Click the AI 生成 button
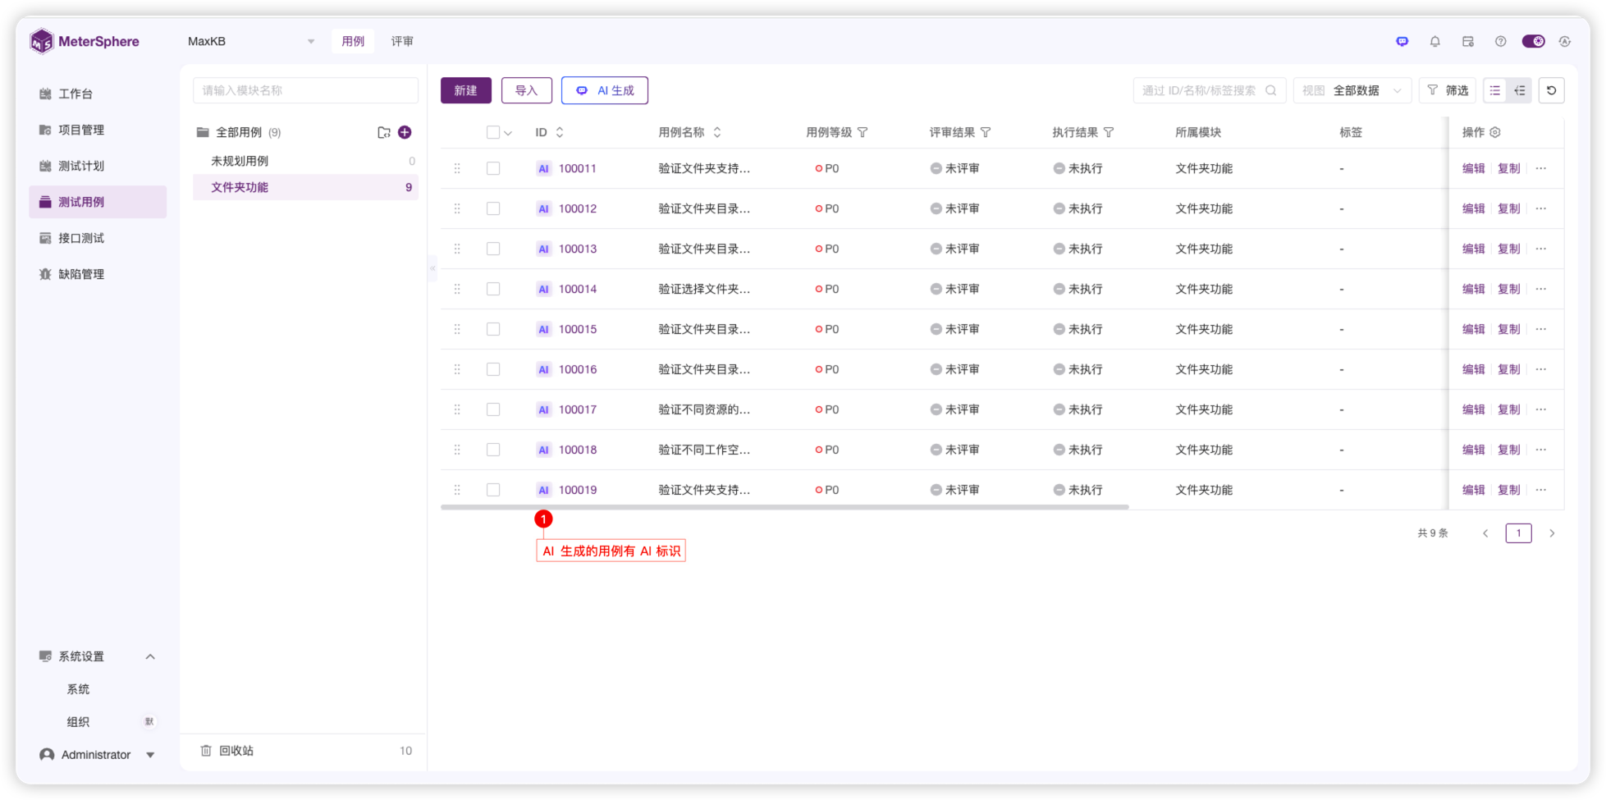Screen dimensions: 1606x800 point(605,90)
